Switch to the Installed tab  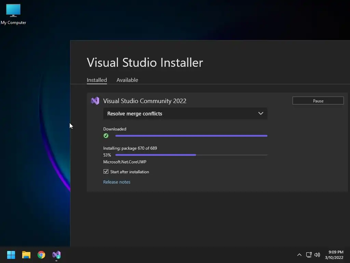tap(97, 80)
